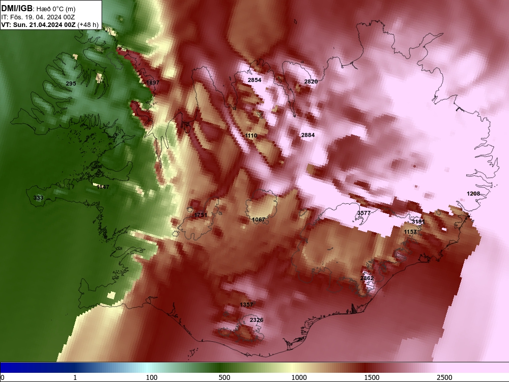Click the map value 1208
The height and width of the screenshot is (382, 509).
473,194
